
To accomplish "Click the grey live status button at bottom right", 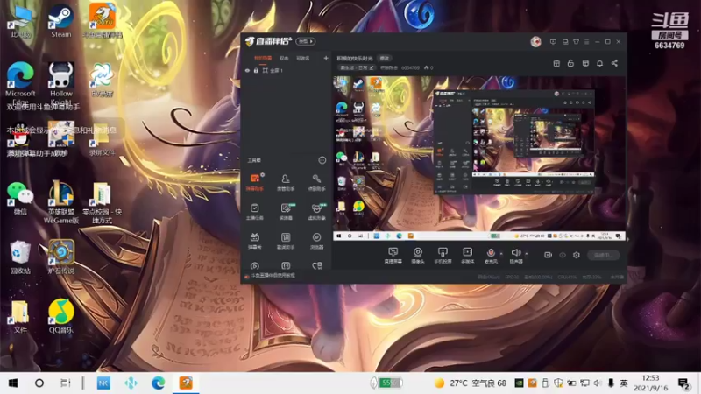I will (x=603, y=255).
